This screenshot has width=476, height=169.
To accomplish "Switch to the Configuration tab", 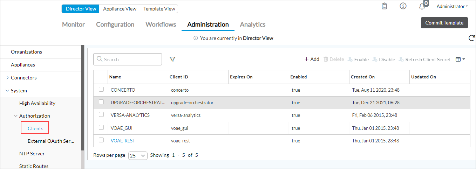I will click(115, 24).
